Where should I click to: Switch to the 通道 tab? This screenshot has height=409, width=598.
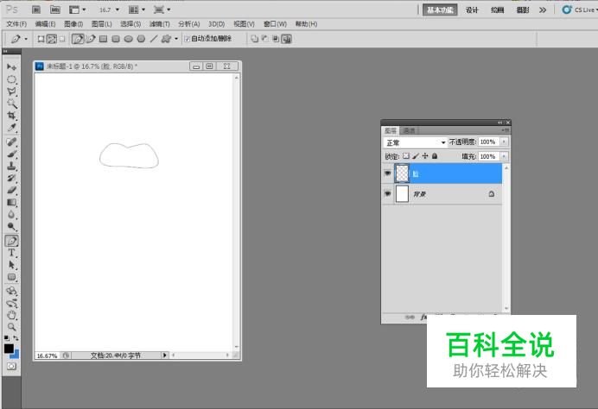(x=410, y=130)
